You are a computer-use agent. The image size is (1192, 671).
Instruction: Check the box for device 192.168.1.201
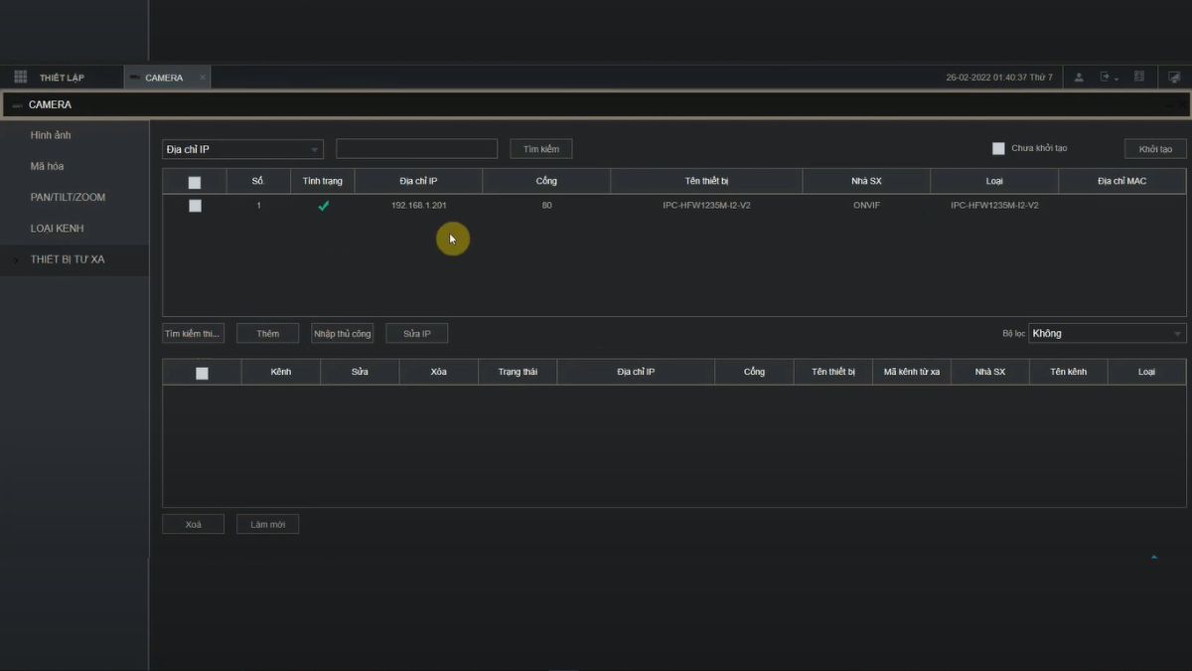[x=195, y=206]
